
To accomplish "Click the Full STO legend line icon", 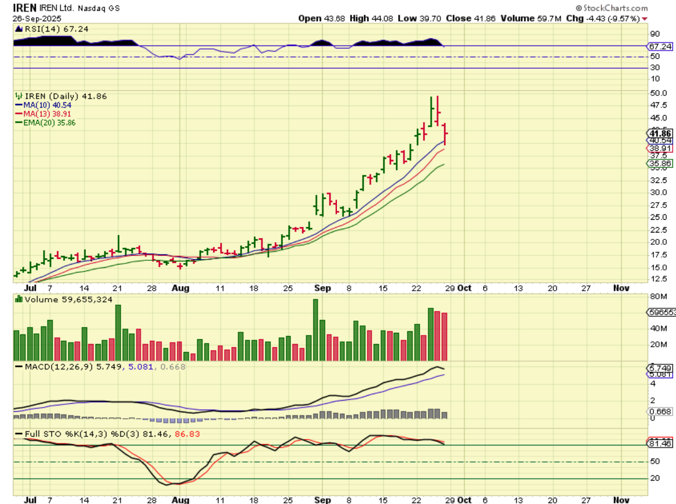I will (19, 434).
